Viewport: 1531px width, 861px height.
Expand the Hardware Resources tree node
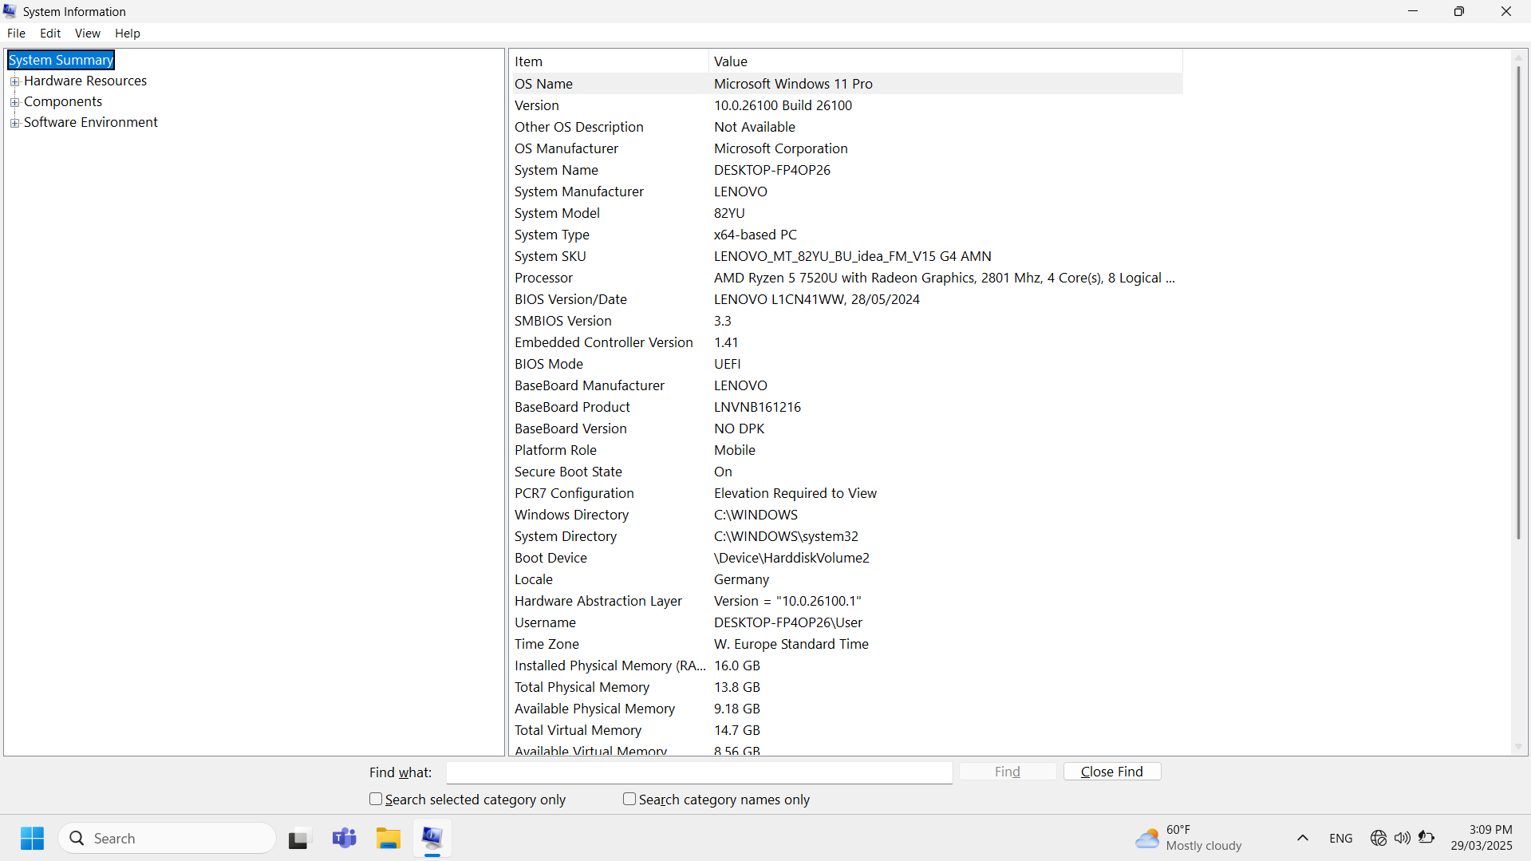[14, 81]
